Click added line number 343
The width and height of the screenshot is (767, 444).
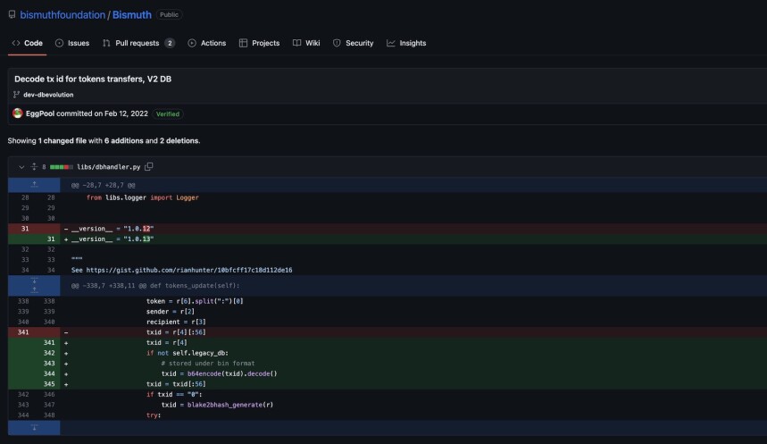pos(49,364)
